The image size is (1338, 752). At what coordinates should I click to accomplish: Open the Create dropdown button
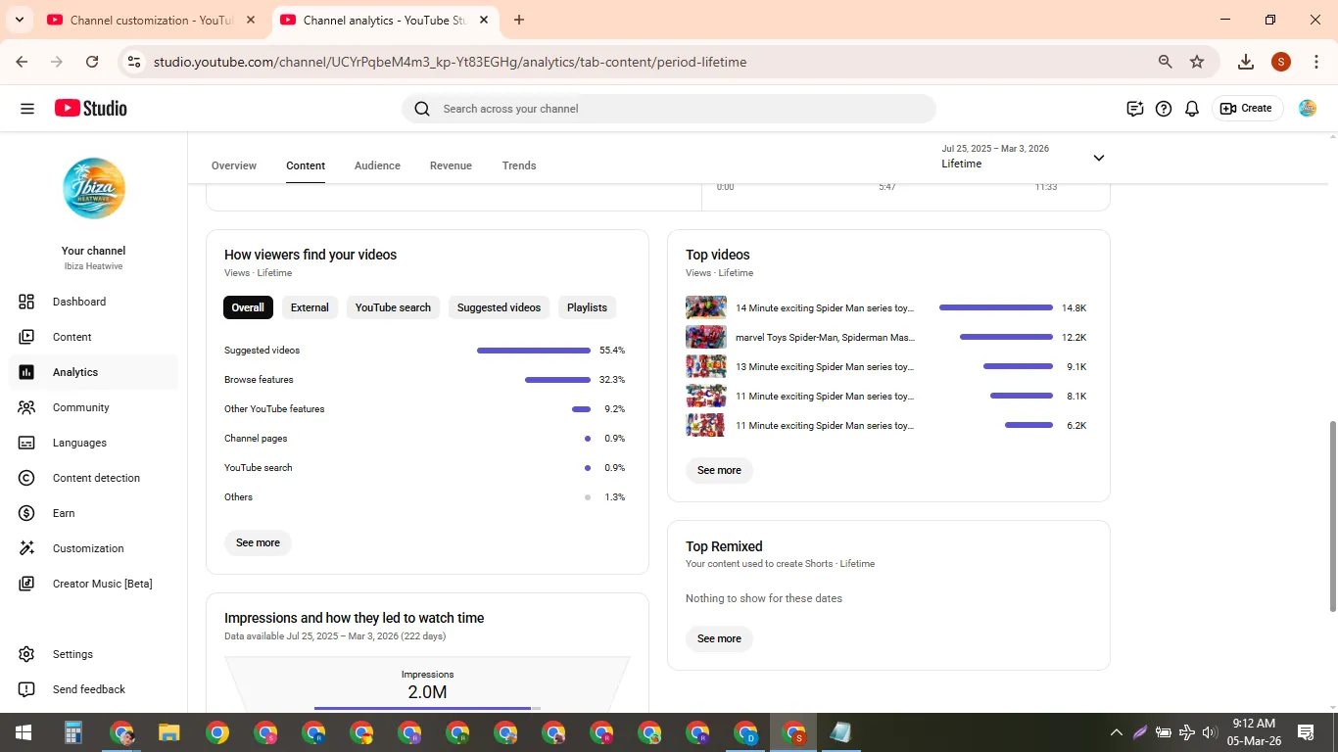(x=1247, y=109)
